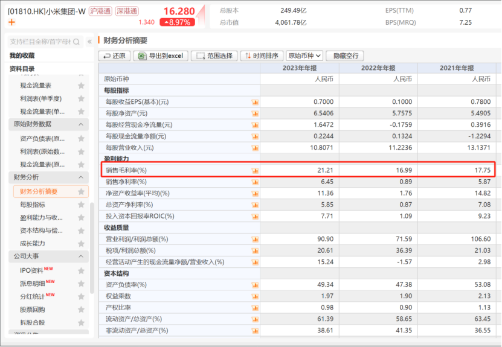
Task: Open chart icon for 每股收益EPS(基本) row
Action: 255,103
